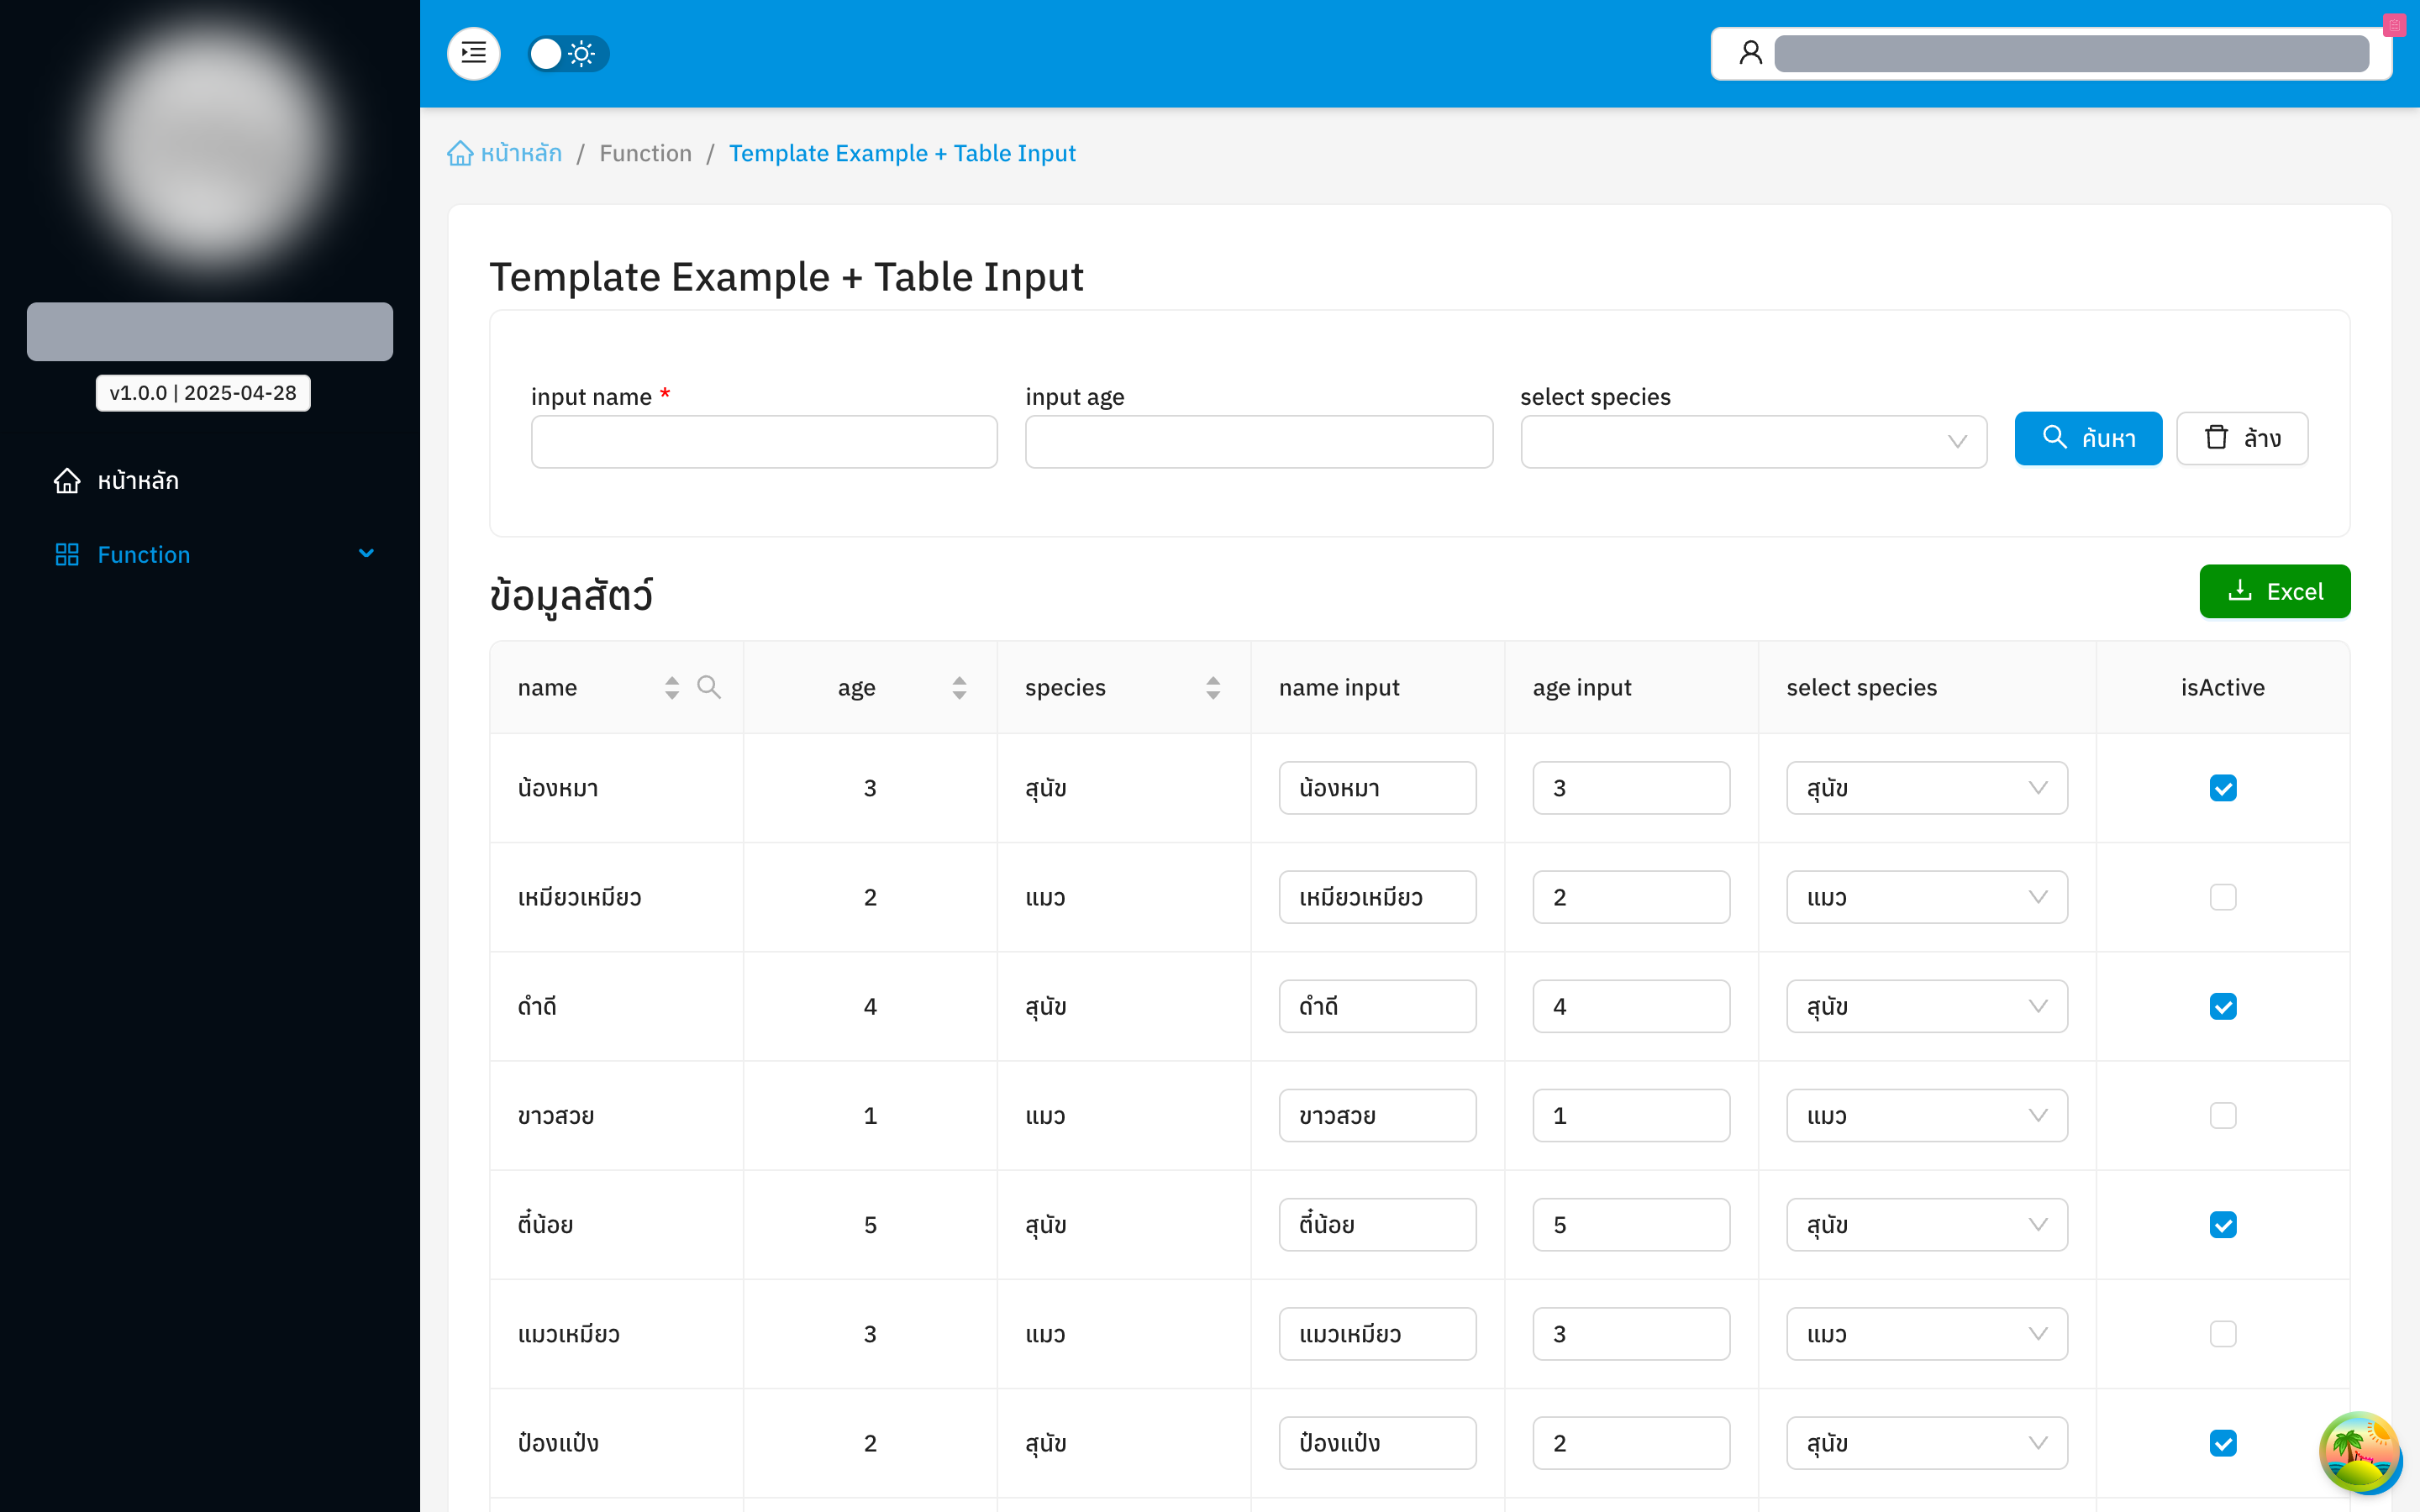Uncheck isActive for น้องหมา
Screen dimensions: 2420x1512
tap(2222, 788)
